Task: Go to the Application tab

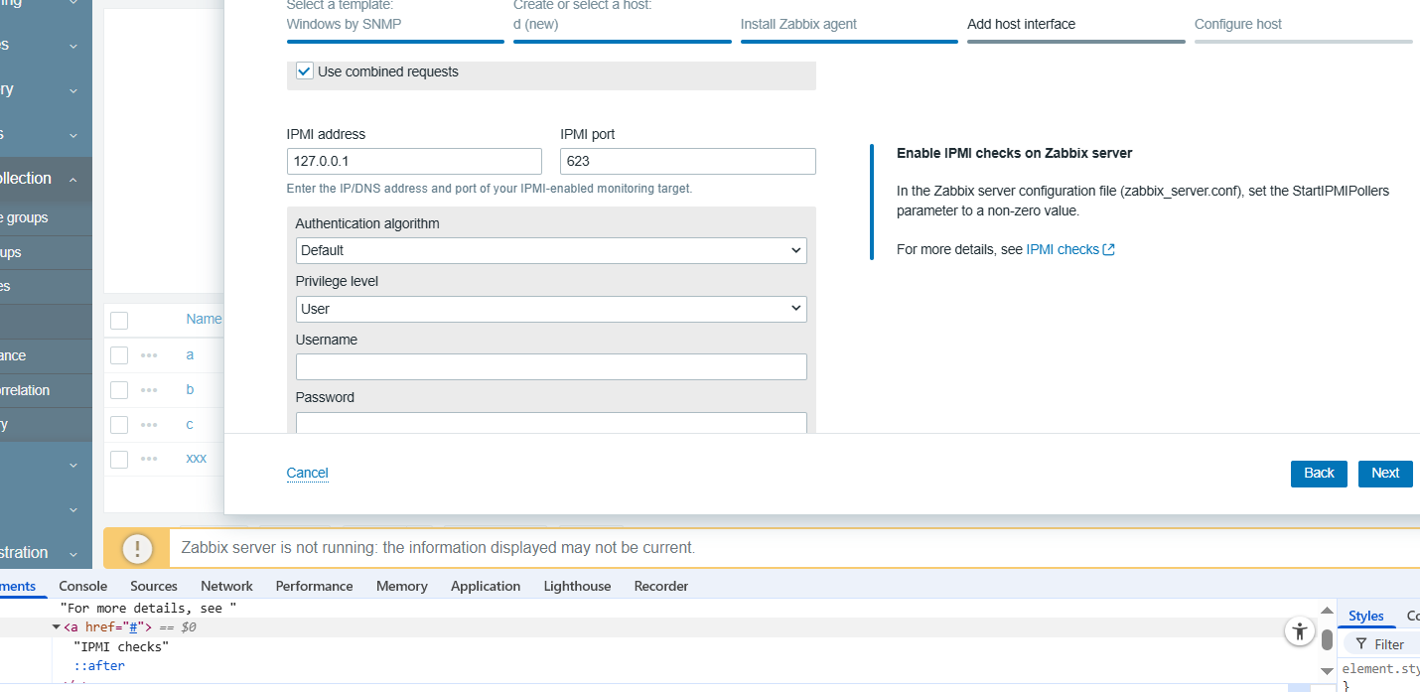Action: tap(486, 586)
